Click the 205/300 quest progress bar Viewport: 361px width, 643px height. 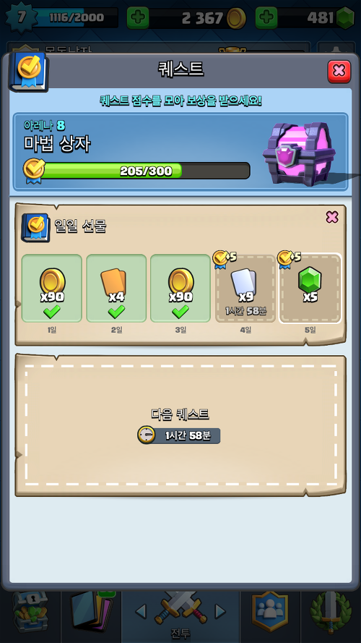tap(145, 171)
